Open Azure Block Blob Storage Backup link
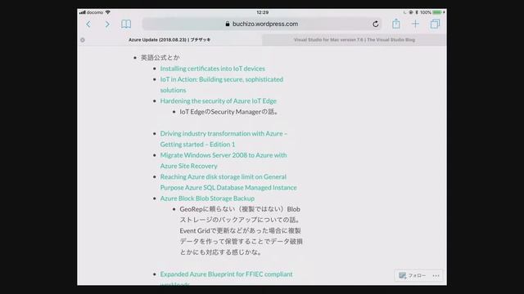Image resolution: width=524 pixels, height=294 pixels. 207,198
